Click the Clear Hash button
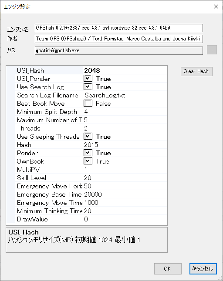 [196, 71]
